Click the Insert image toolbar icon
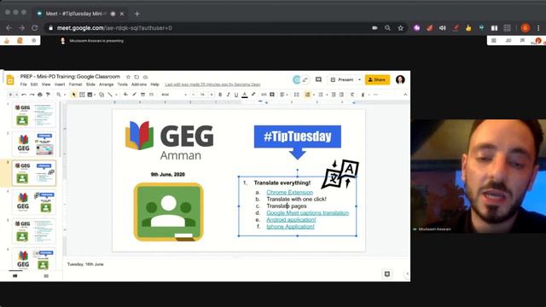Viewport: 546px width, 307px height. [x=90, y=95]
